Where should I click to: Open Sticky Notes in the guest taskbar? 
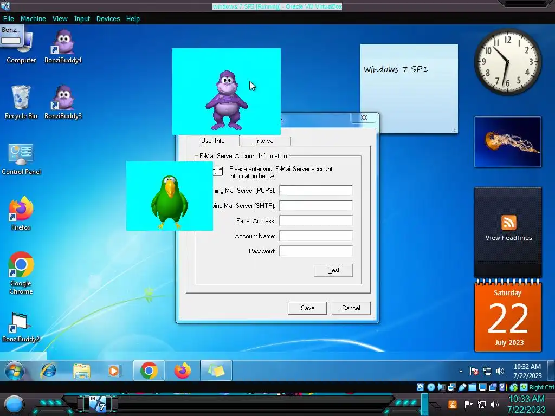pyautogui.click(x=216, y=370)
